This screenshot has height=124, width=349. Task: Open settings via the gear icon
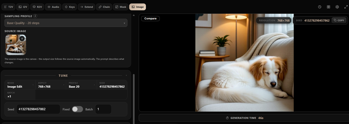click(x=337, y=7)
